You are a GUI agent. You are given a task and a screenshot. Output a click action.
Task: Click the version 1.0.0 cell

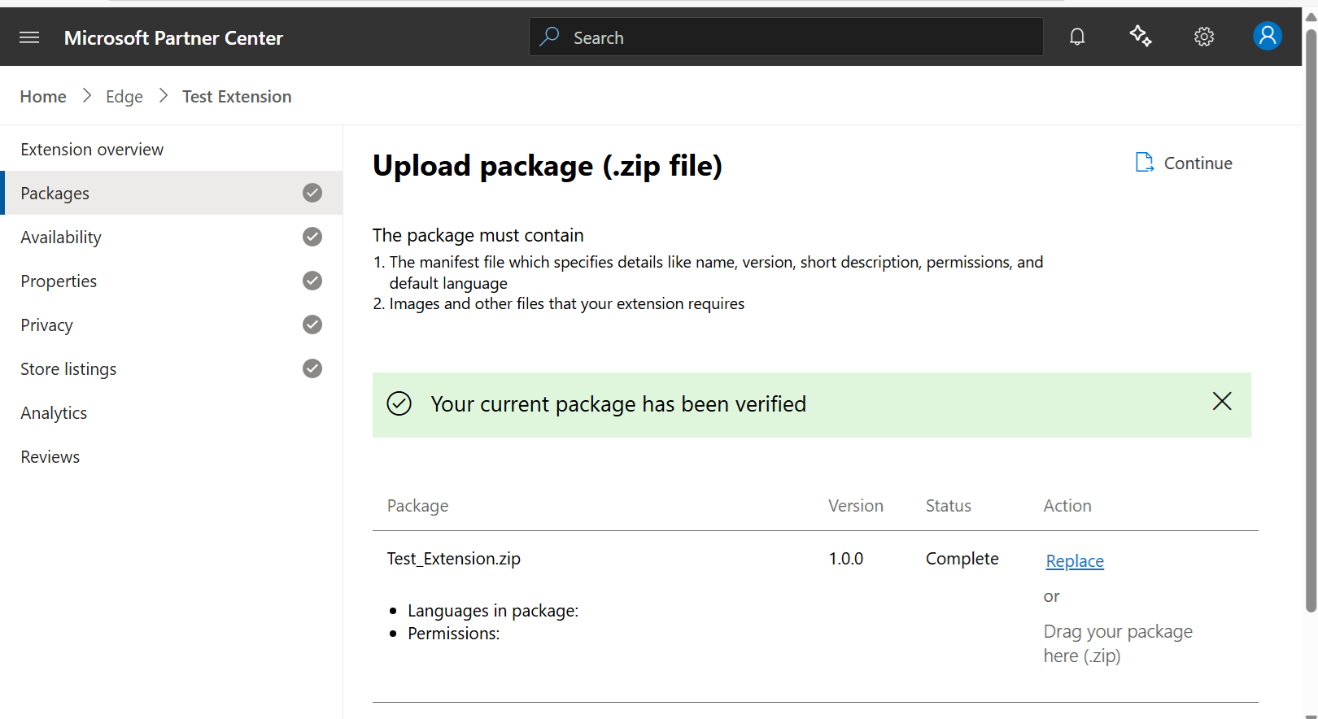click(846, 559)
